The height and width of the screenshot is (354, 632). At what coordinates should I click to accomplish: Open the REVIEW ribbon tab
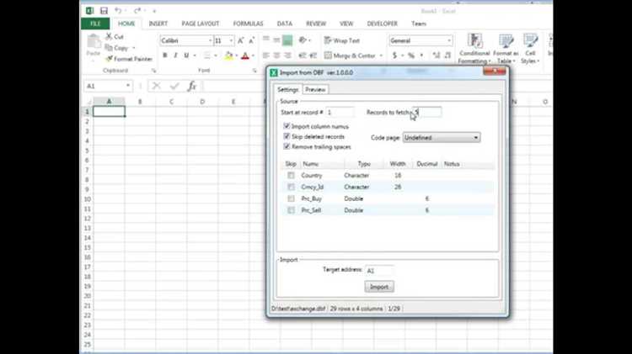(x=316, y=24)
